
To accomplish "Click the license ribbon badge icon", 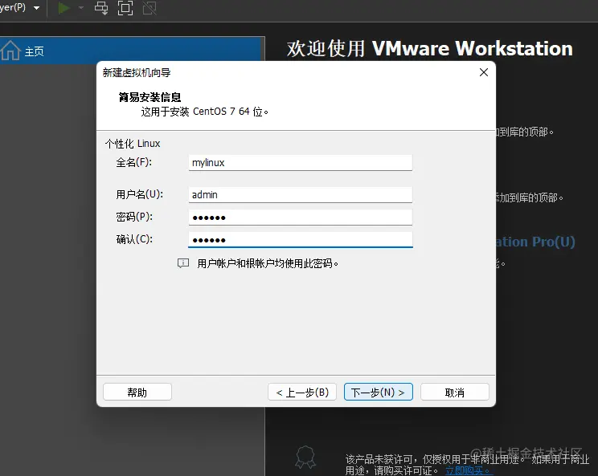I will [306, 458].
